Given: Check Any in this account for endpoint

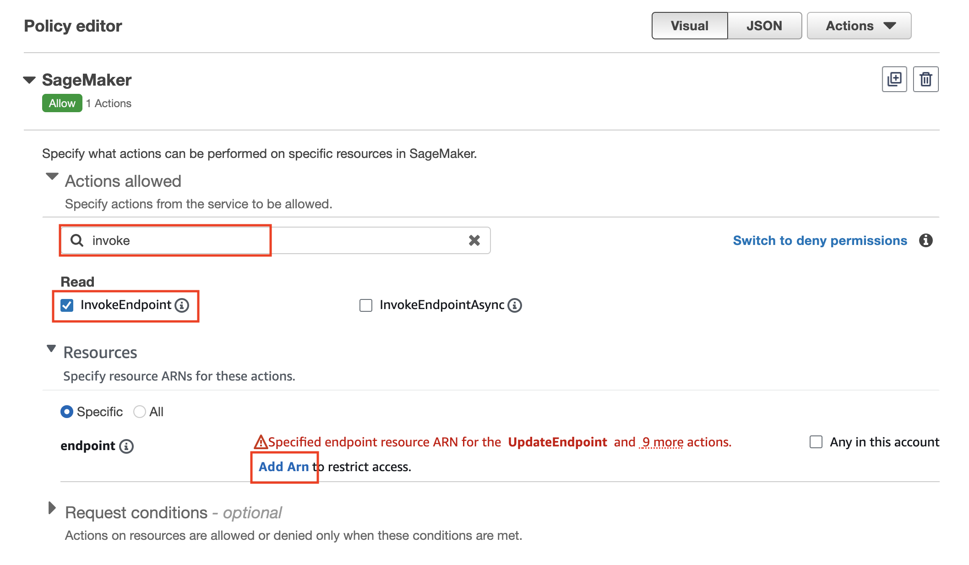Looking at the screenshot, I should (816, 441).
